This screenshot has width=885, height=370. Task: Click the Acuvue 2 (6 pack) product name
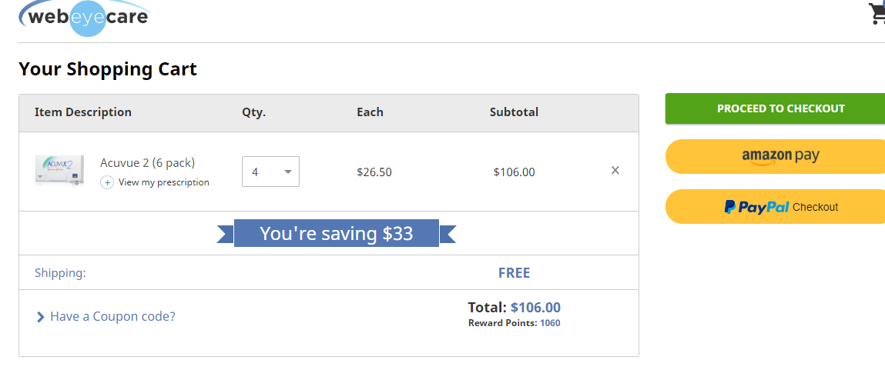pyautogui.click(x=147, y=163)
